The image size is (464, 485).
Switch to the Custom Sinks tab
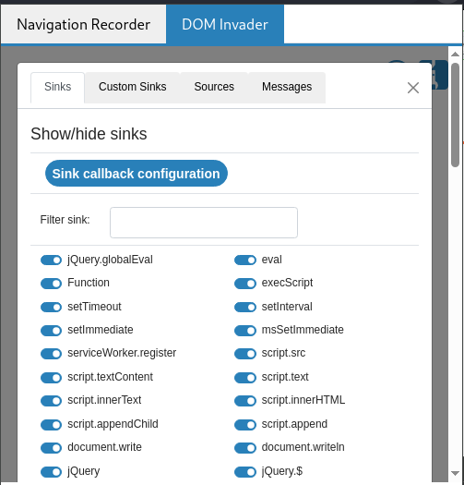[x=133, y=87]
